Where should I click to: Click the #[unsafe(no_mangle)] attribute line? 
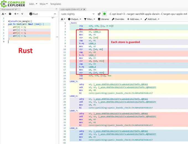(x=20, y=21)
